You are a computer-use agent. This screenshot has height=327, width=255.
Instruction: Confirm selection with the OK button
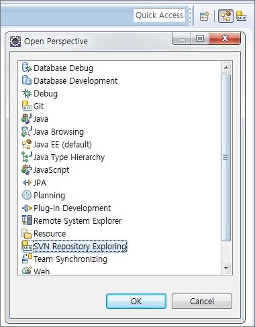[x=136, y=301]
